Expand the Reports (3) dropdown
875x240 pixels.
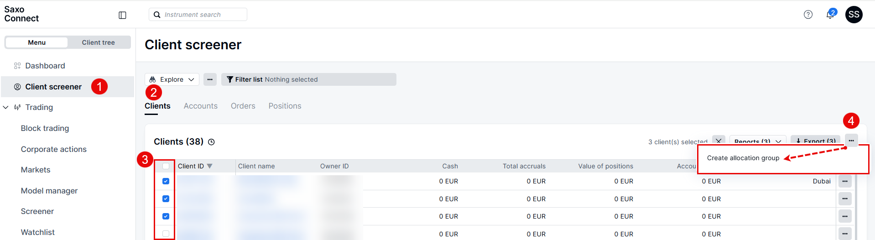[x=757, y=141]
